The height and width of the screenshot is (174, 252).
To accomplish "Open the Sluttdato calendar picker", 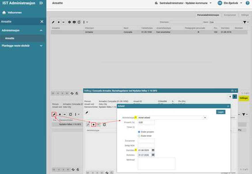I will click(x=153, y=155).
